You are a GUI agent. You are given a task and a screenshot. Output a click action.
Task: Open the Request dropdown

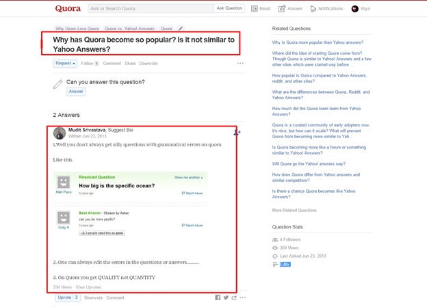tap(65, 63)
